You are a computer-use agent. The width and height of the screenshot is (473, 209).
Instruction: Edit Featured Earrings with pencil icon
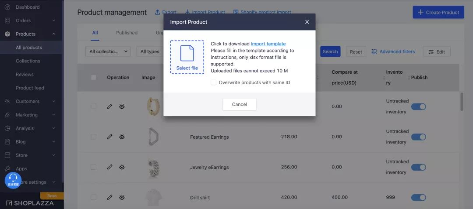coord(110,137)
